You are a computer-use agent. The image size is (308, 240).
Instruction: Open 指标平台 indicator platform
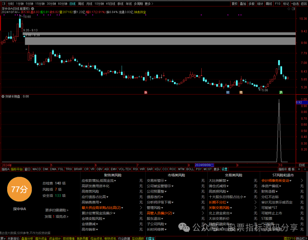coord(17,169)
